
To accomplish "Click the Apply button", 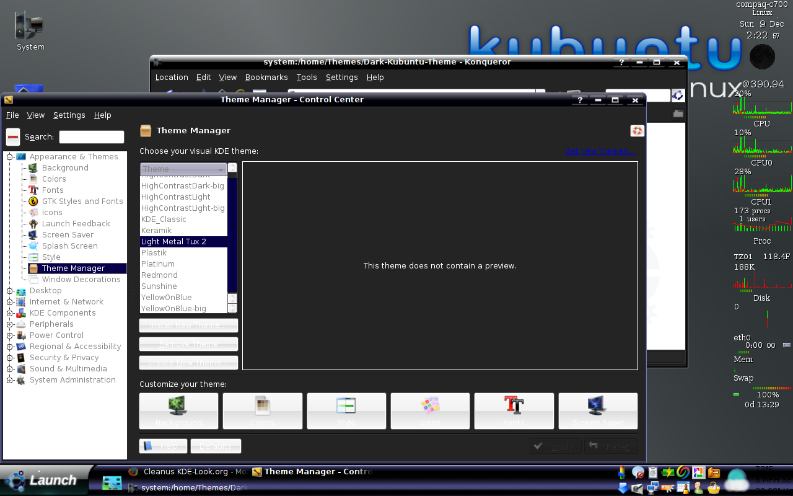I will [555, 446].
